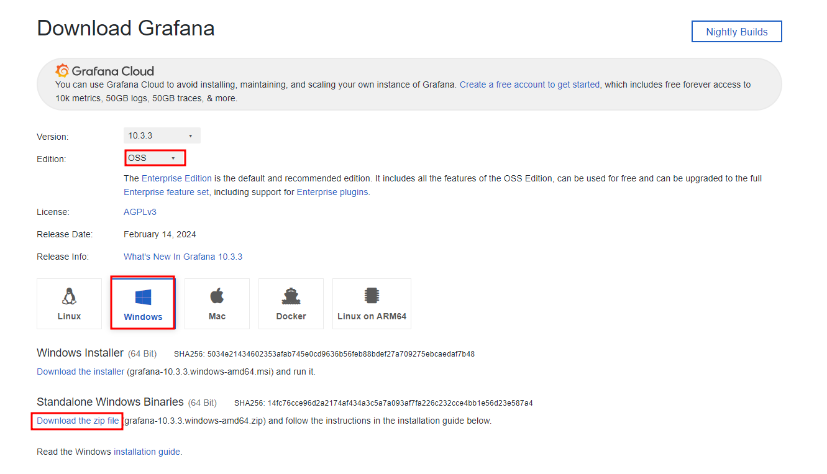Open the Nightly Builds button
Viewport: 827px width, 474px height.
pos(736,32)
